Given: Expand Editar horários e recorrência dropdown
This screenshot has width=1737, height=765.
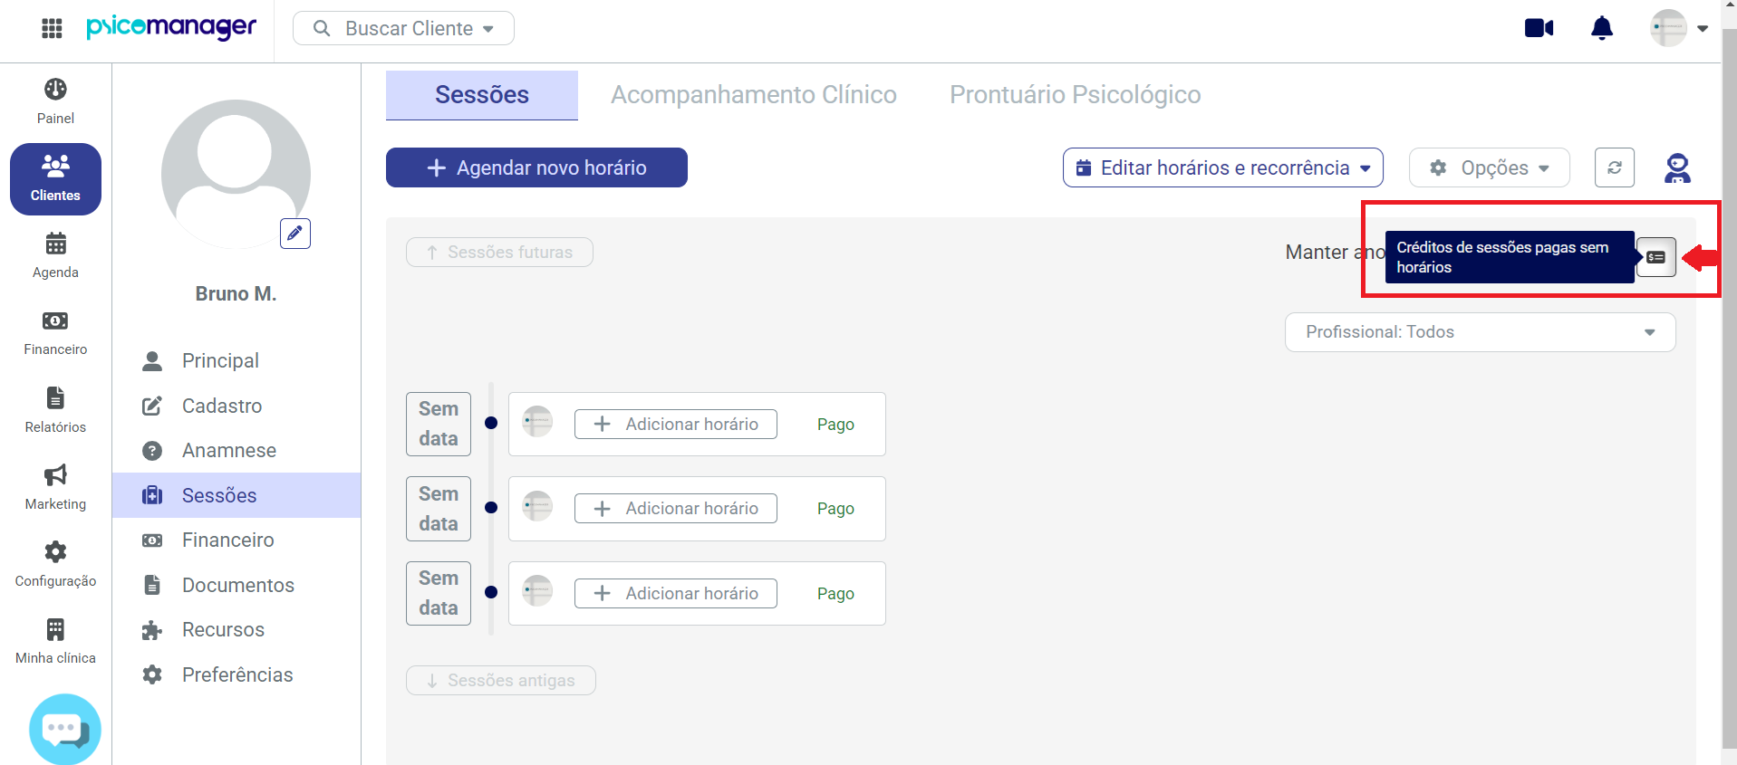Looking at the screenshot, I should pos(1222,167).
